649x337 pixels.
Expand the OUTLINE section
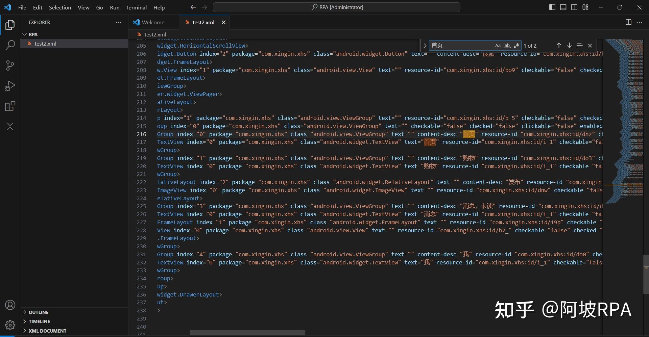click(39, 312)
